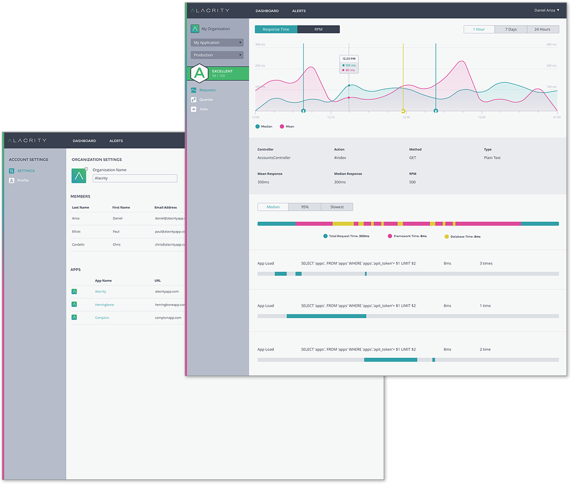Toggle Median legend dot under chart
The width and height of the screenshot is (571, 484).
pyautogui.click(x=258, y=127)
